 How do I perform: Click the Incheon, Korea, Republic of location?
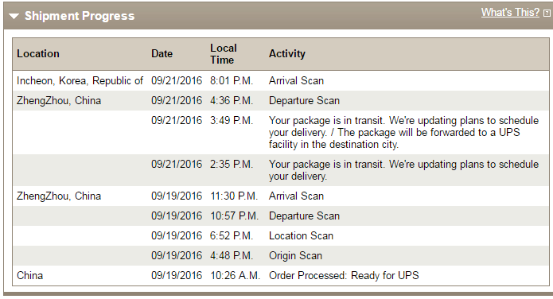tap(80, 81)
